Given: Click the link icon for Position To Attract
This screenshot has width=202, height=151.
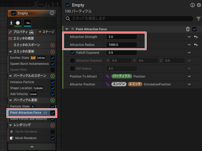Looking at the screenshot, I should tap(108, 76).
